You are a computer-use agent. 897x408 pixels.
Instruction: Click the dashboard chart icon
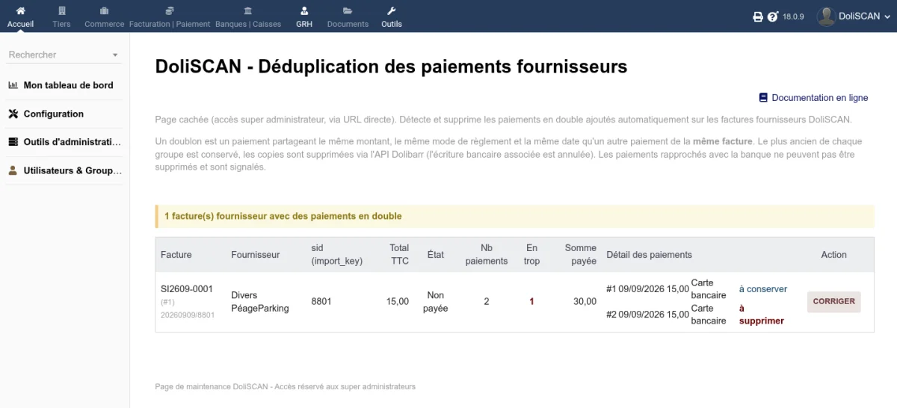click(13, 85)
